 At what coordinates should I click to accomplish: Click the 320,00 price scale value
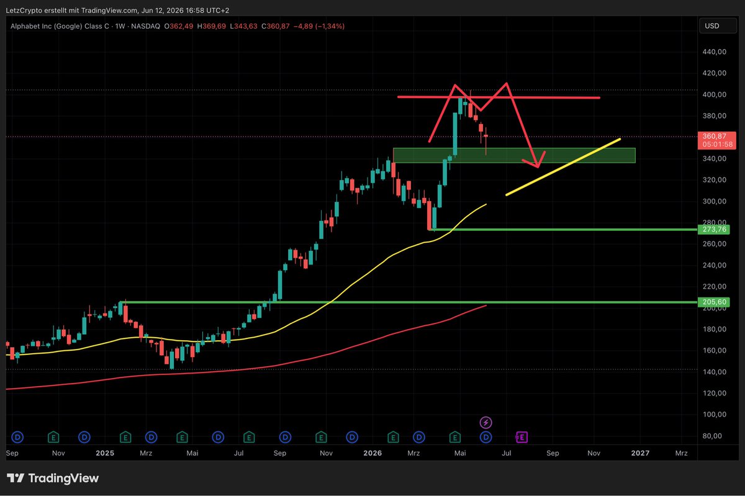tap(714, 180)
